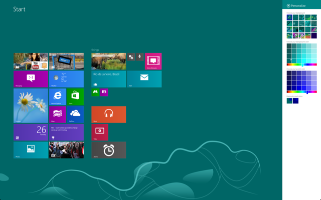Open the Alarms clock tile
Image resolution: width=321 pixels, height=200 pixels.
click(x=109, y=150)
